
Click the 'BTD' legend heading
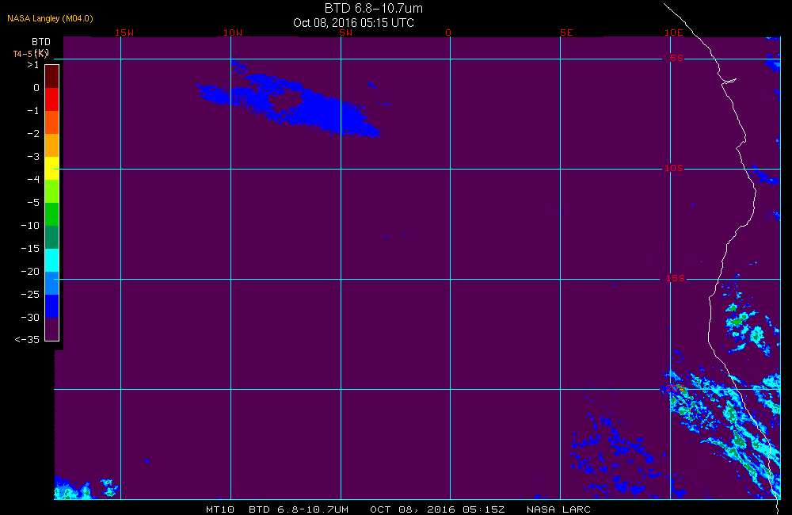(x=41, y=42)
